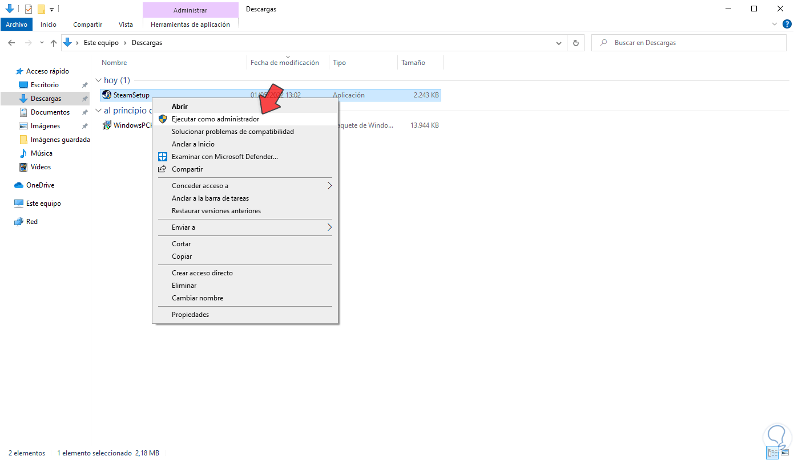Collapse the 'hoy (1)' group
The height and width of the screenshot is (460, 794).
click(99, 80)
